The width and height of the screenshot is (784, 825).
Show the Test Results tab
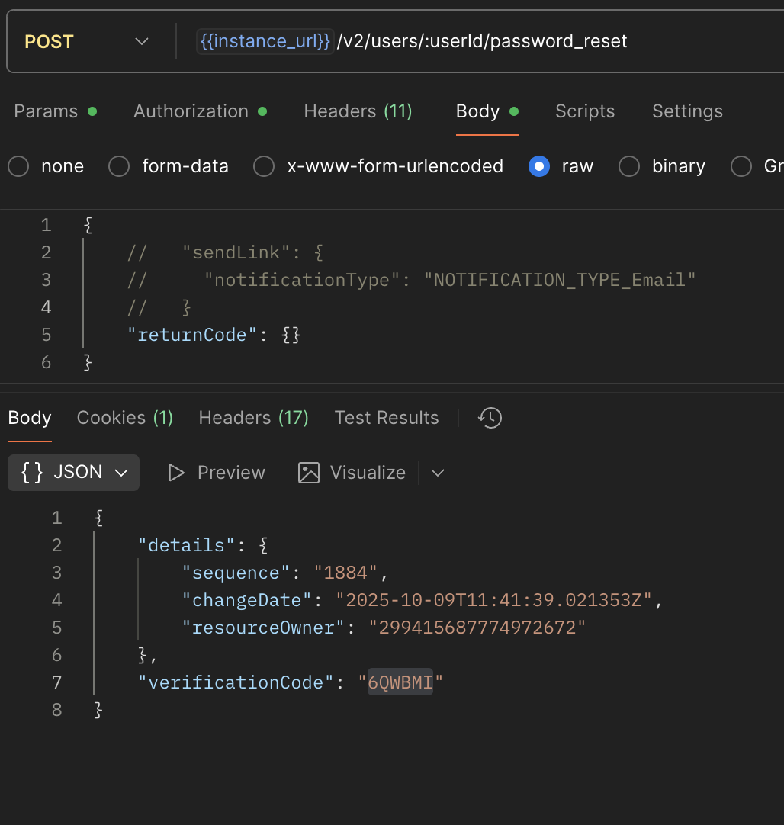pos(387,418)
